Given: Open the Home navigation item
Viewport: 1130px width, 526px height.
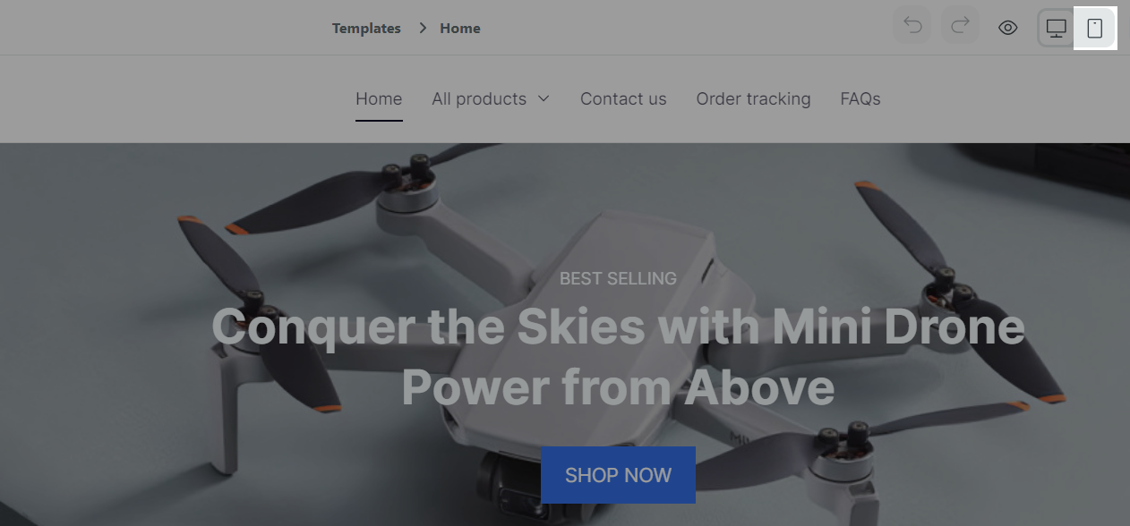Looking at the screenshot, I should pos(379,99).
